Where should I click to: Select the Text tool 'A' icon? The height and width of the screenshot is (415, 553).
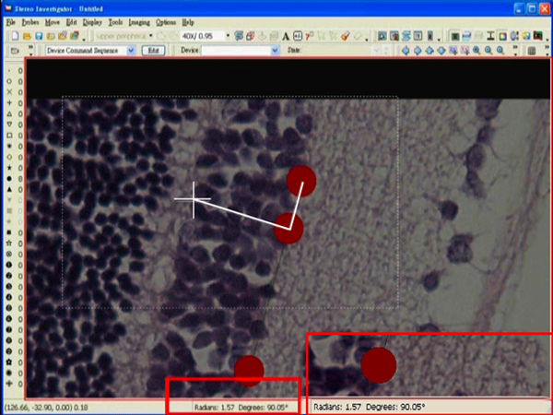point(286,36)
